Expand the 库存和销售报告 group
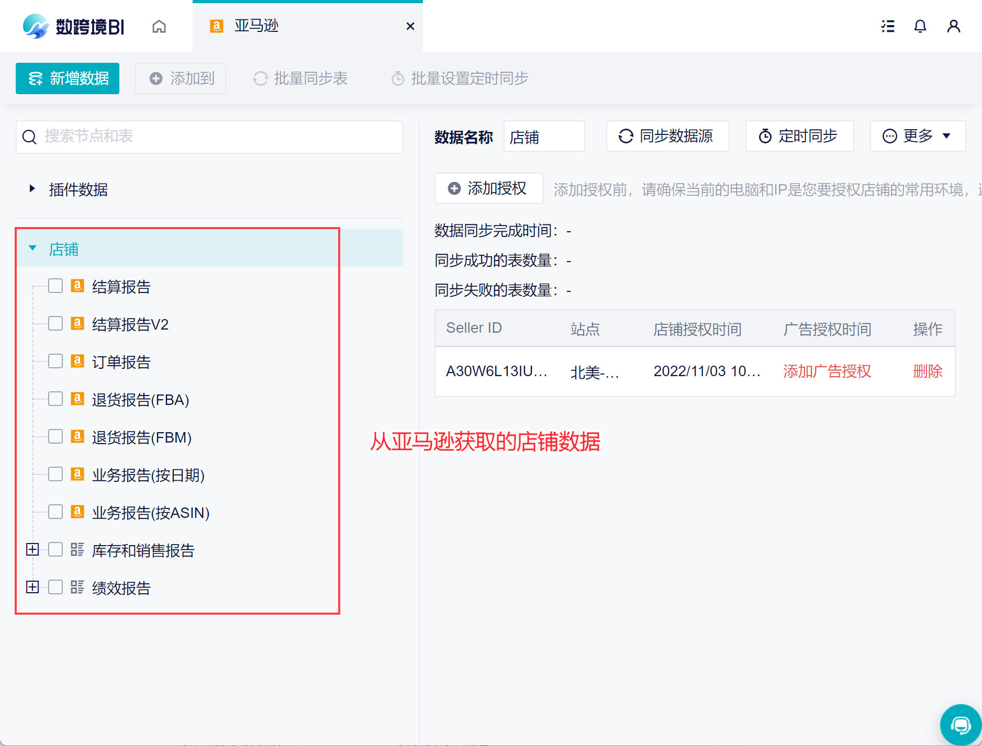 (x=32, y=549)
